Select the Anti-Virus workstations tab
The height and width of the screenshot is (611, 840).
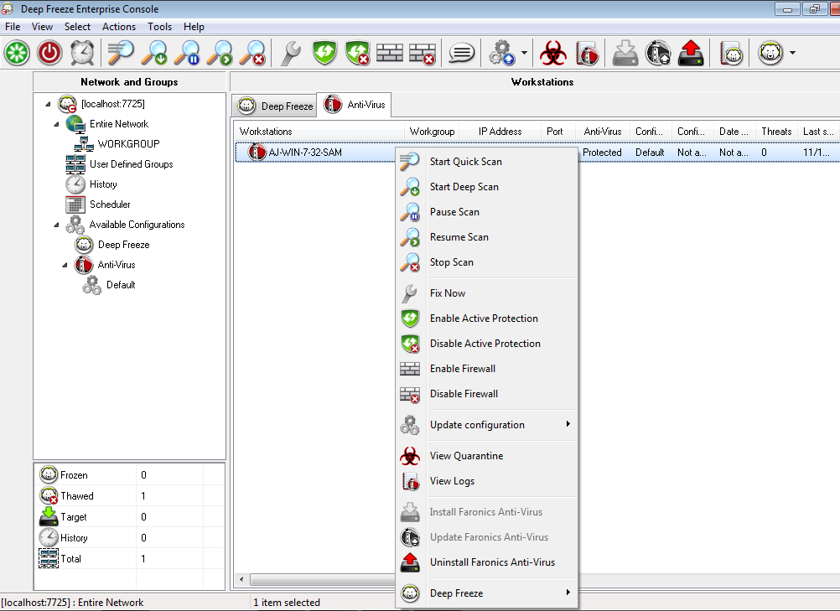[355, 105]
